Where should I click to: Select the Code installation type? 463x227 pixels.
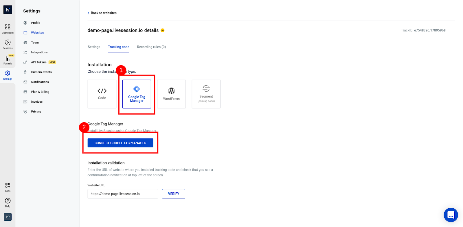tap(102, 94)
